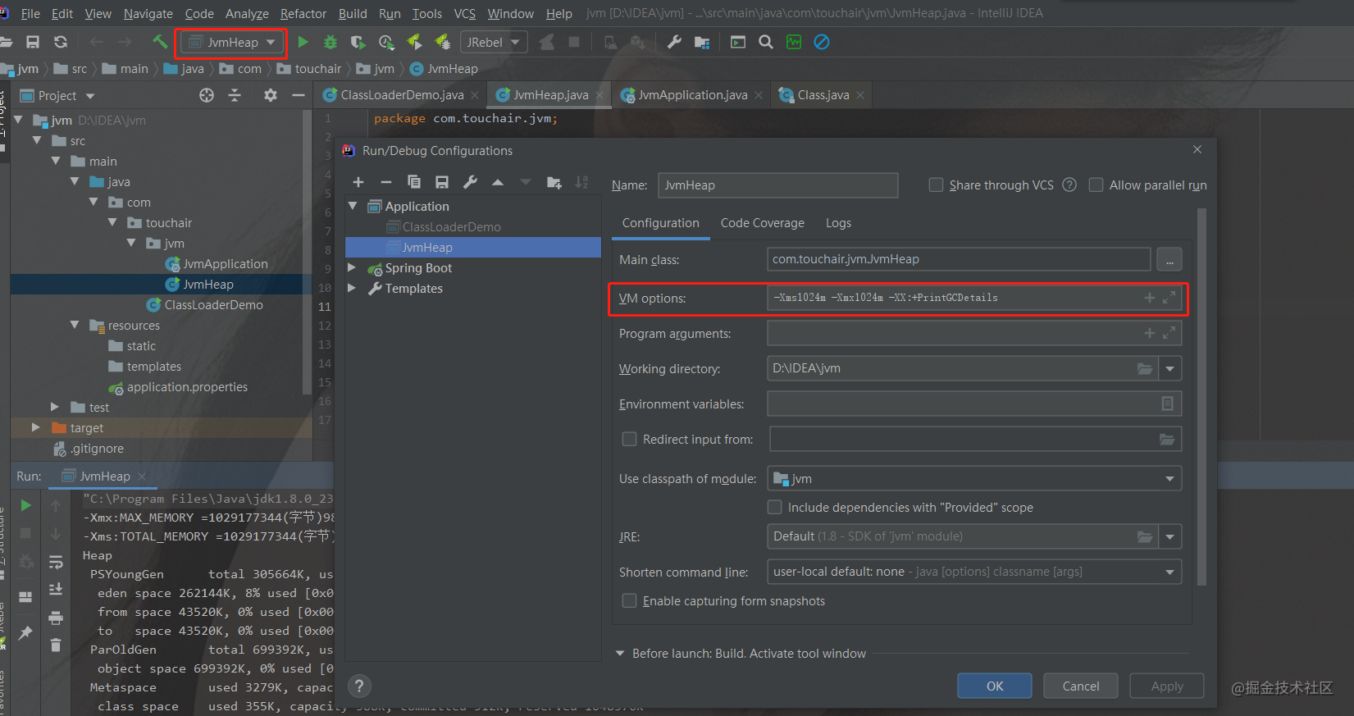Copy configuration icon in dialog toolbar

coord(414,182)
